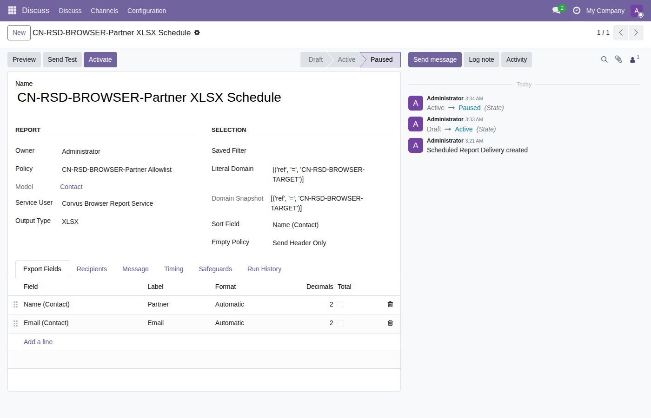Click the Log note button
The width and height of the screenshot is (651, 418).
(481, 59)
